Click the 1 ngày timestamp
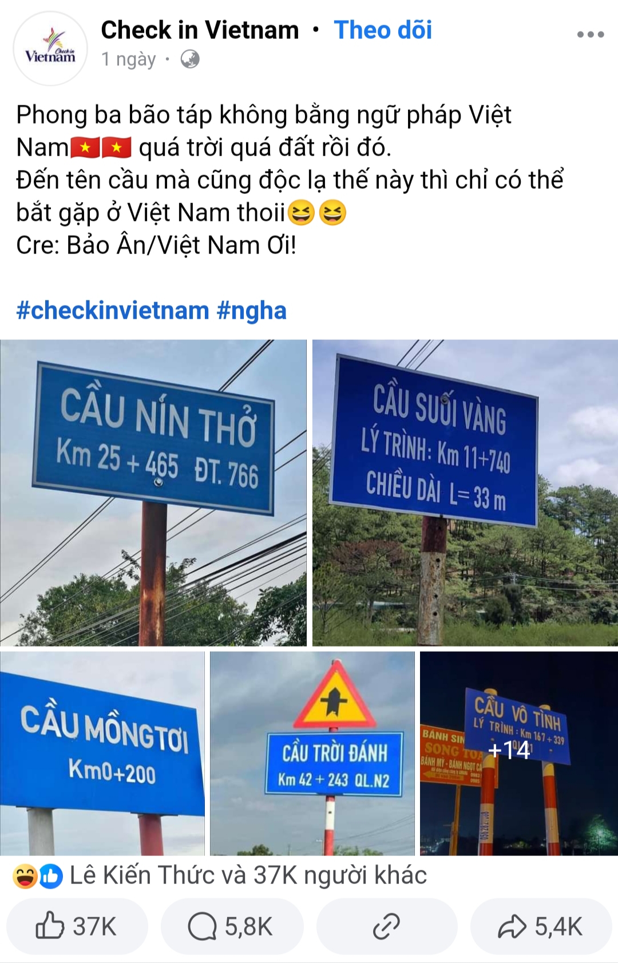The width and height of the screenshot is (618, 963). (129, 59)
